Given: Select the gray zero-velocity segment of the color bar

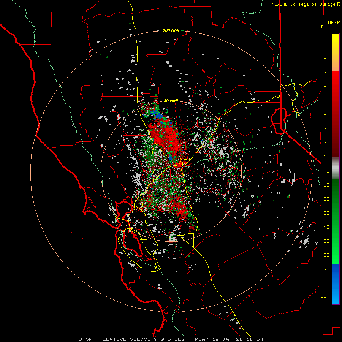Looking at the screenshot, I should (x=336, y=168).
